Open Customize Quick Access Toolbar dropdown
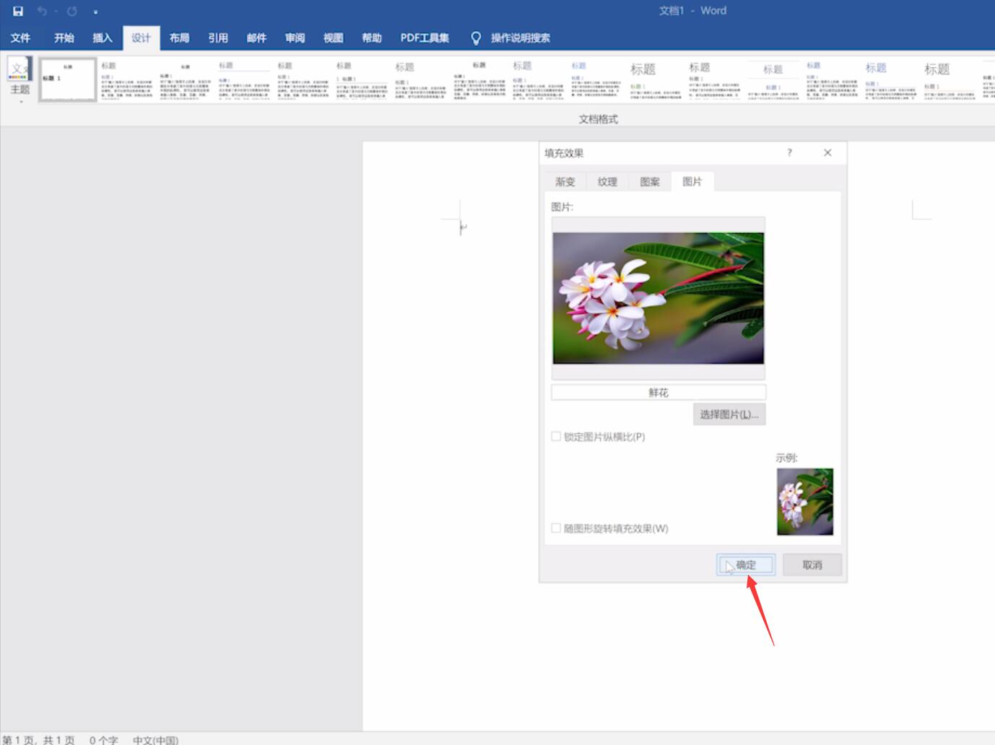Viewport: 995px width, 745px height. (95, 12)
